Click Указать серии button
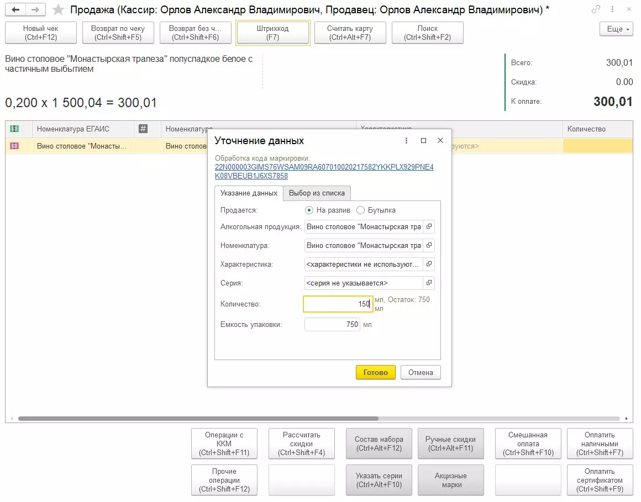This screenshot has width=641, height=502. click(379, 480)
